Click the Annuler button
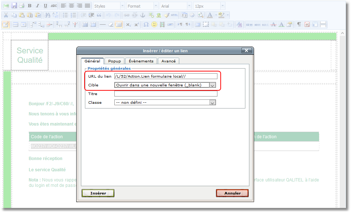The width and height of the screenshot is (351, 213). [x=232, y=193]
